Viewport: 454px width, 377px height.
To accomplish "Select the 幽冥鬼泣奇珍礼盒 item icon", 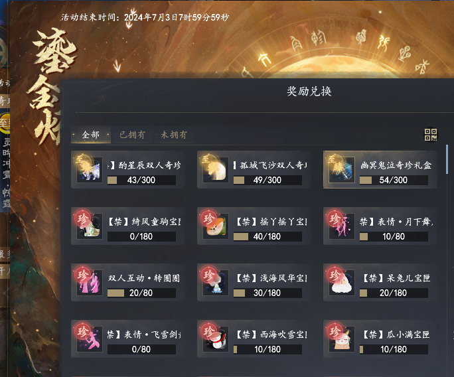I will 342,170.
